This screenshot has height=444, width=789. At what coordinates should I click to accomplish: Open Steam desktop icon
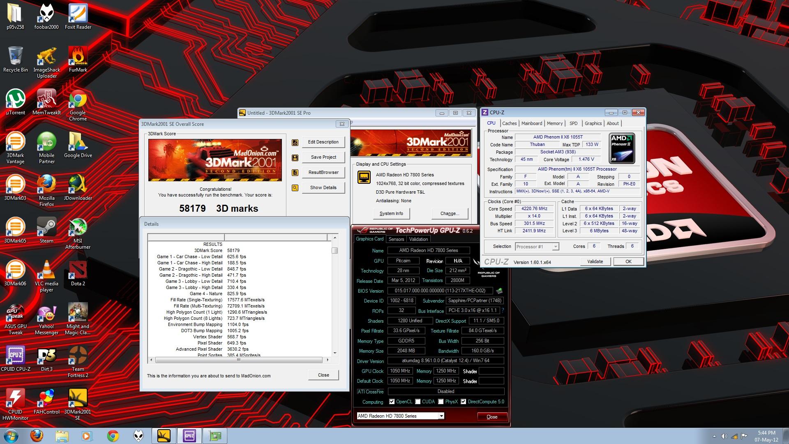tap(46, 230)
